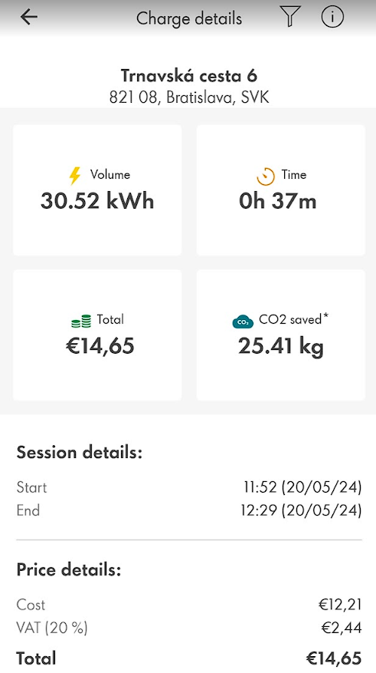376x673 pixels.
Task: Tap the Trnavská cesta 6 address heading
Action: 189,75
